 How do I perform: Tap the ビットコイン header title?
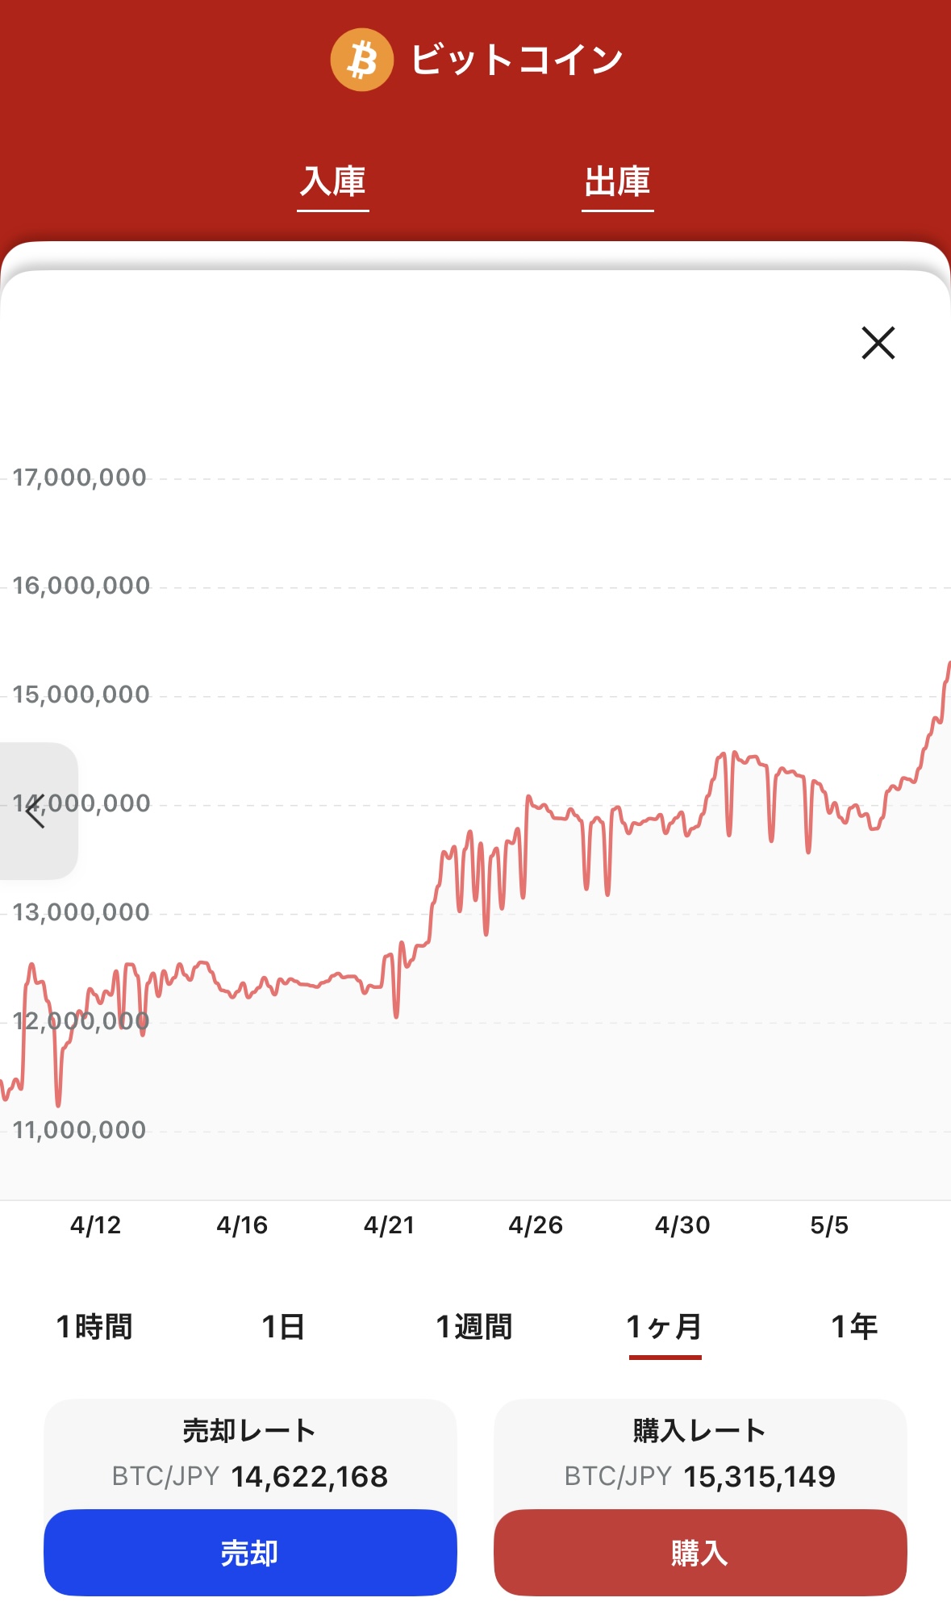(516, 60)
